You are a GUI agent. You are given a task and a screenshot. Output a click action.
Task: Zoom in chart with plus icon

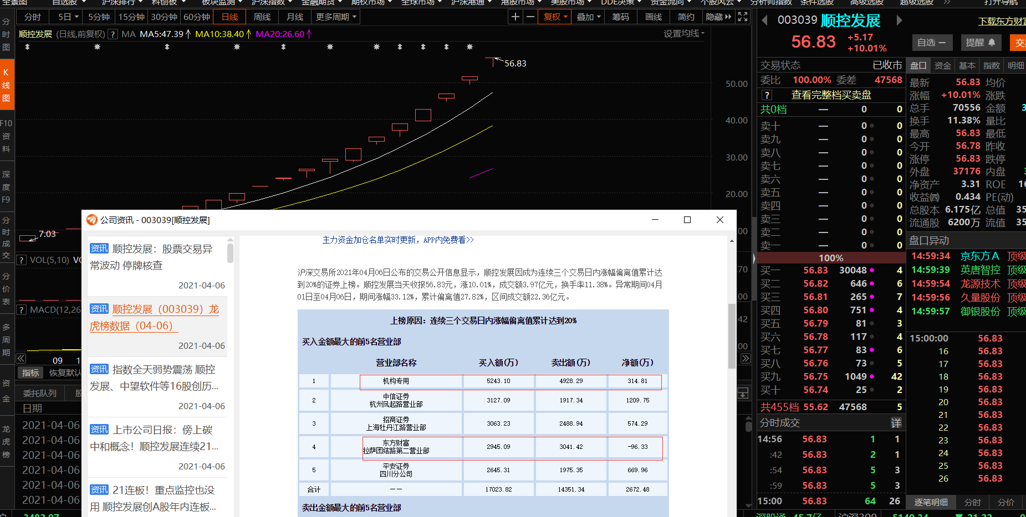click(x=515, y=17)
